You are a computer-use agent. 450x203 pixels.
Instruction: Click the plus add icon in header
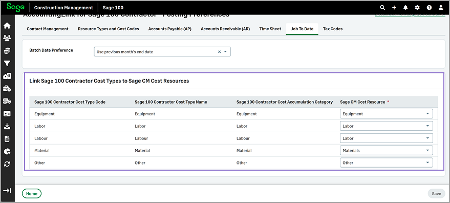394,8
